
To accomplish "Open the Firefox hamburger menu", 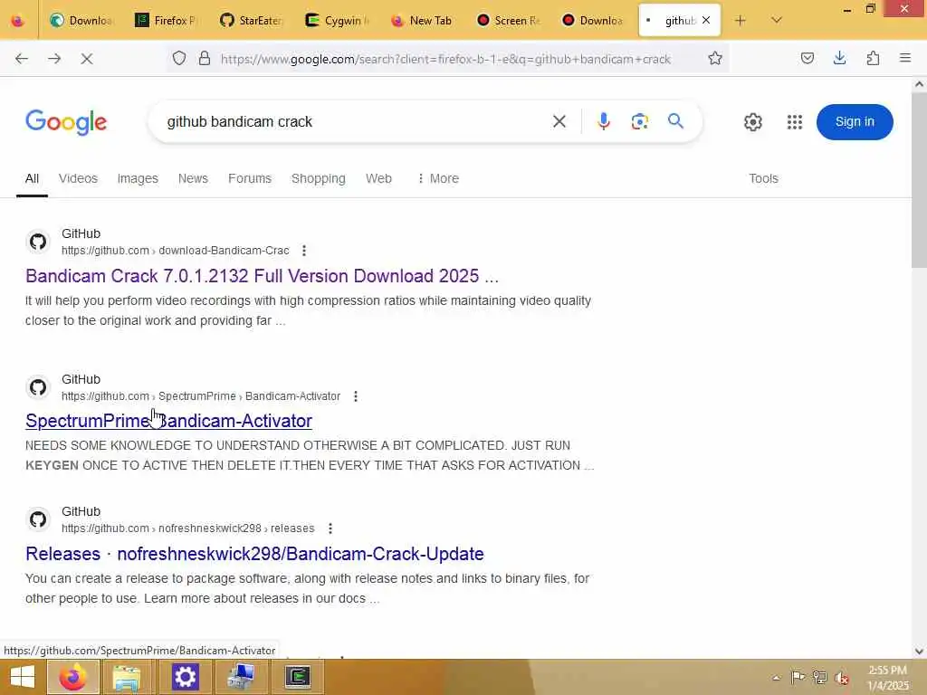I will pyautogui.click(x=905, y=58).
